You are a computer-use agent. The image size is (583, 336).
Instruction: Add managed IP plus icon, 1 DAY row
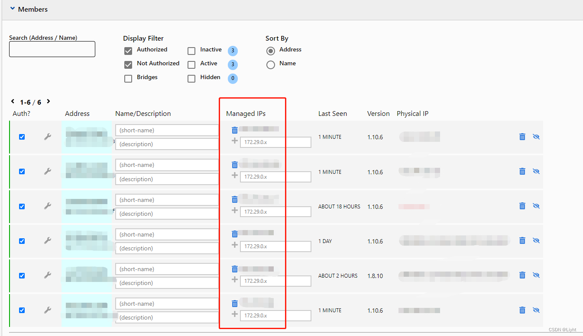[235, 245]
